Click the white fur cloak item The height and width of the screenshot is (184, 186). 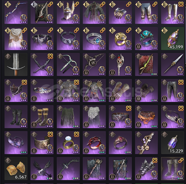(94, 117)
